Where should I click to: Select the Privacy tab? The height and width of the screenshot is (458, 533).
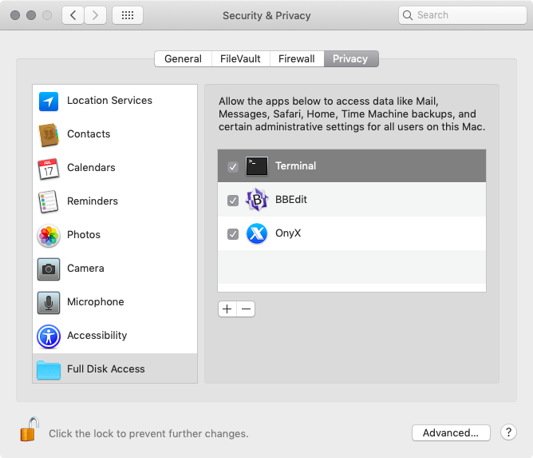[350, 59]
